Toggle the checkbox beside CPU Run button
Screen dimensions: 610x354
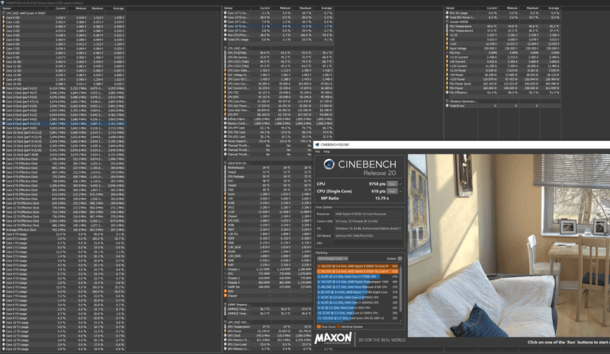(401, 183)
